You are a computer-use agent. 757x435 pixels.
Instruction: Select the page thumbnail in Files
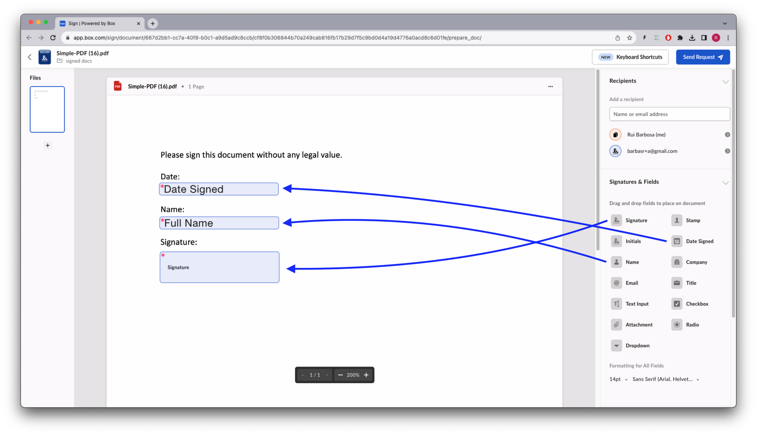tap(47, 109)
